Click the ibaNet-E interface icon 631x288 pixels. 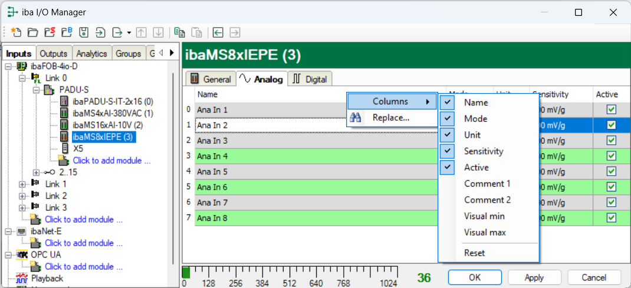tap(22, 231)
